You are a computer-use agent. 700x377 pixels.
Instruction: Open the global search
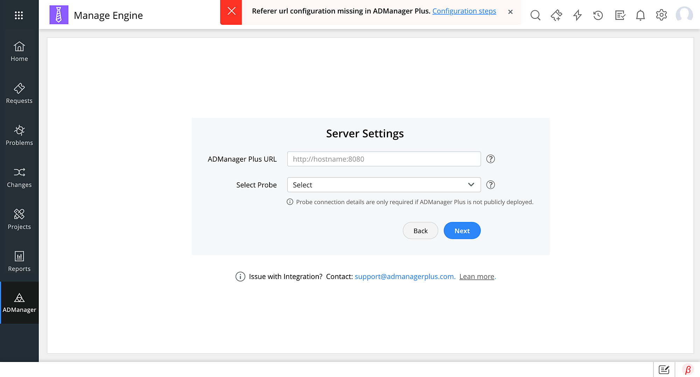(535, 15)
